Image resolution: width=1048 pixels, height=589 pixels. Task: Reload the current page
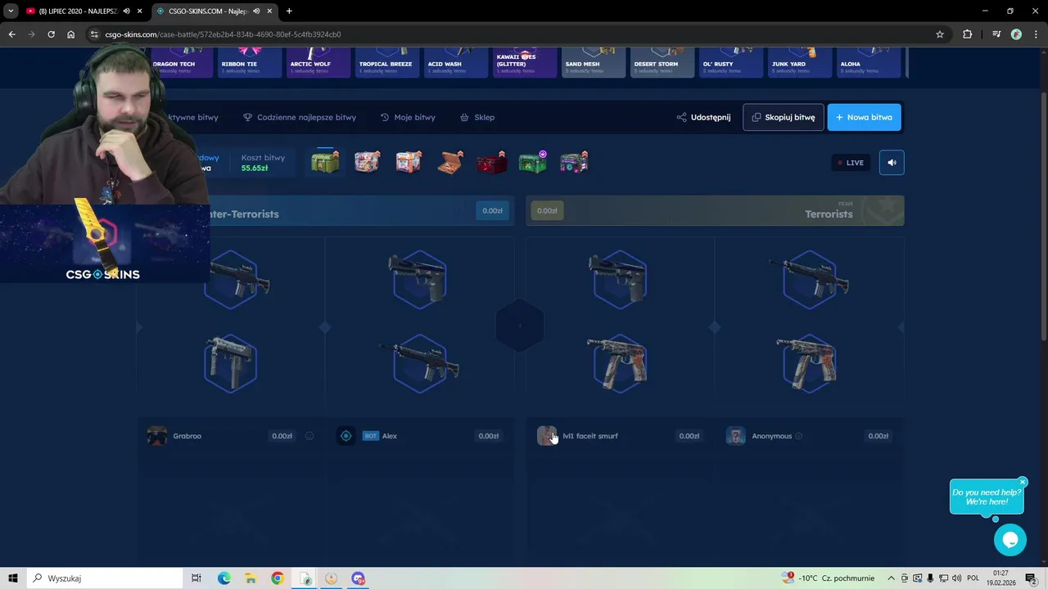click(51, 34)
